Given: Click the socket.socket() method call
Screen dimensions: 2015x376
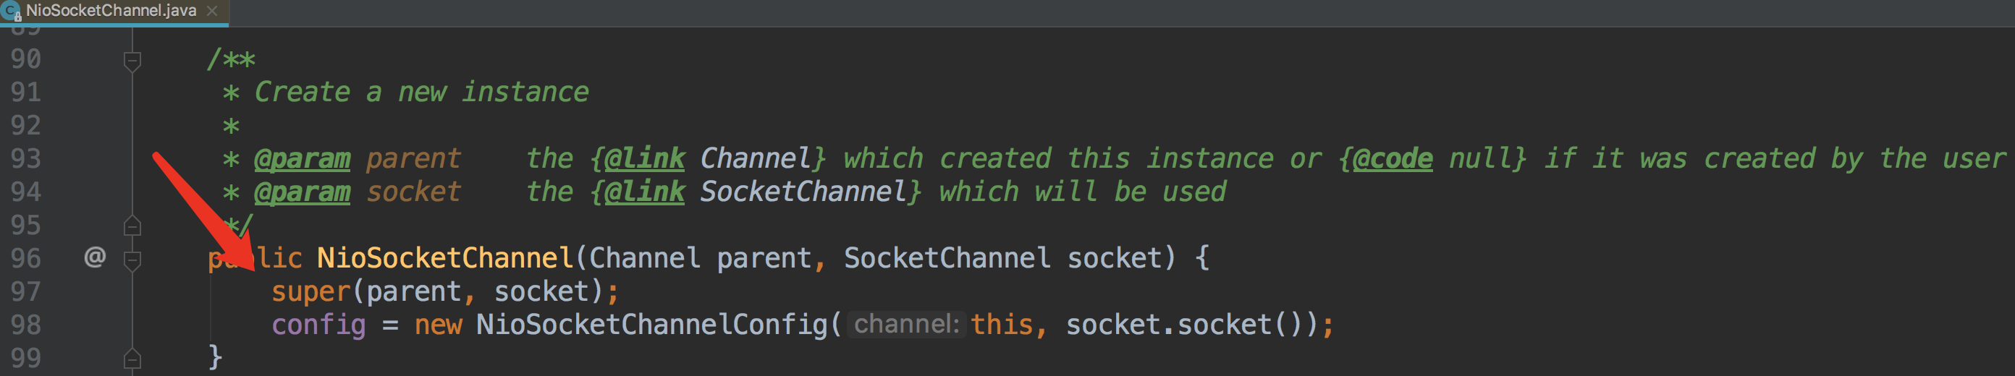Looking at the screenshot, I should click(1225, 325).
